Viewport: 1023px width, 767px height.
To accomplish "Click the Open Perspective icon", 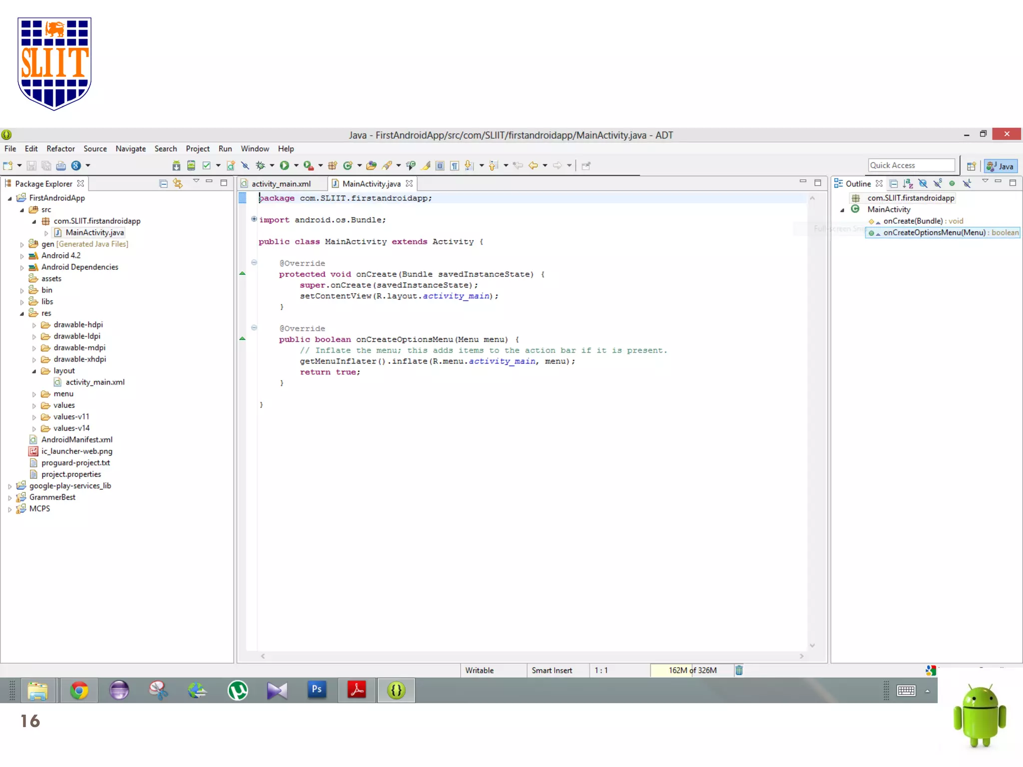I will click(x=971, y=166).
